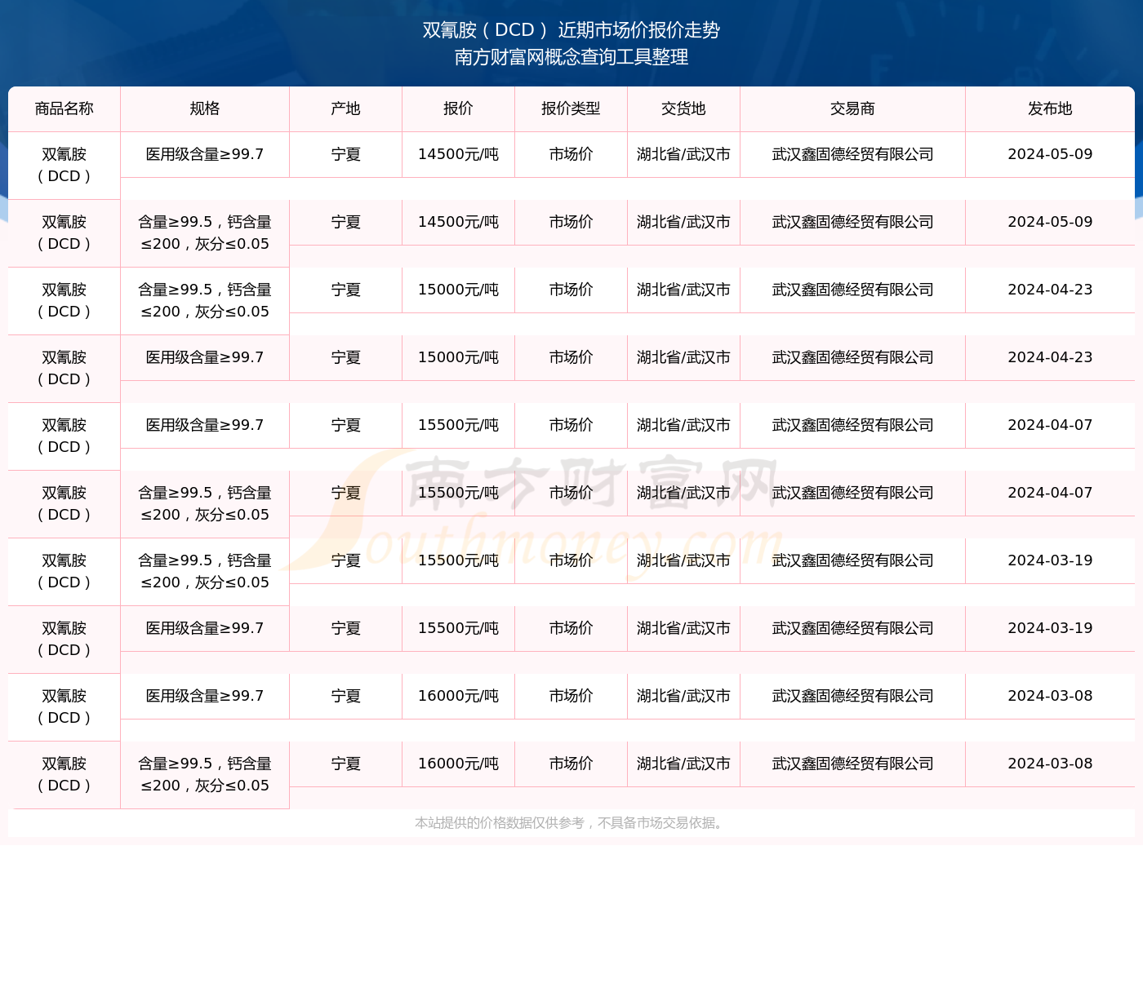This screenshot has width=1143, height=983.
Task: Select 2024-03-19 date in the 医用级含量≥99.7 row
Action: (1050, 628)
